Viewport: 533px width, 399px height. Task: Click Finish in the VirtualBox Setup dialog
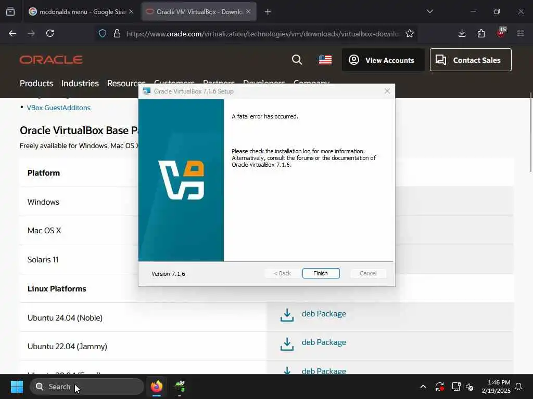321,273
